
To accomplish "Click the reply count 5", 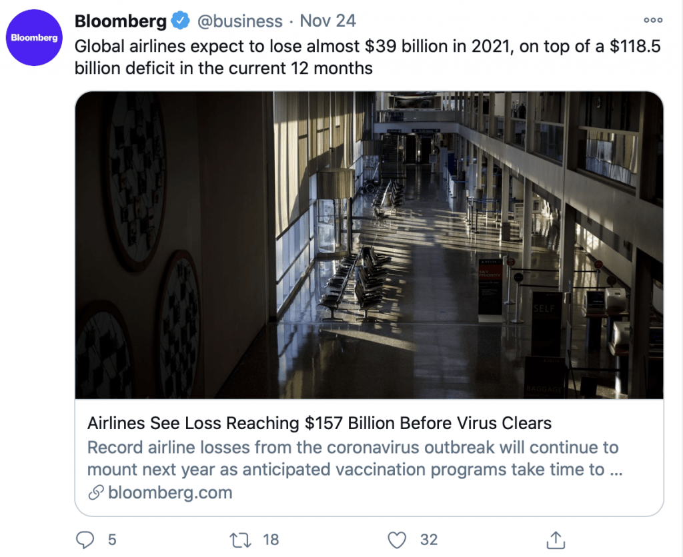I will [112, 540].
